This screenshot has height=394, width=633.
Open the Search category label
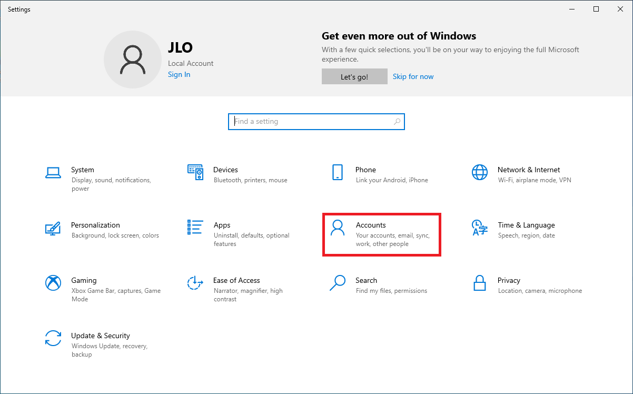point(366,280)
